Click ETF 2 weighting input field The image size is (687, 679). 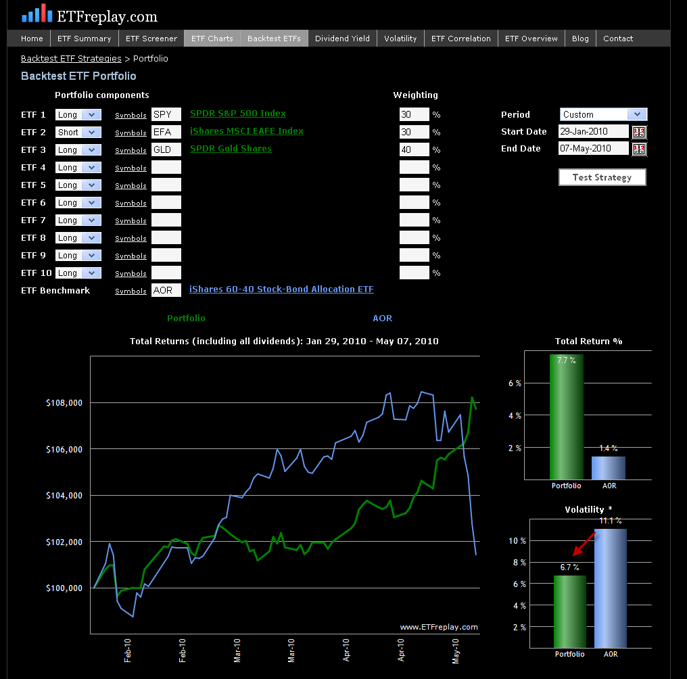(x=414, y=132)
